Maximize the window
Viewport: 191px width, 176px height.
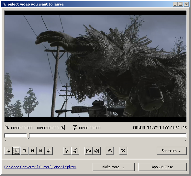[x=181, y=4]
